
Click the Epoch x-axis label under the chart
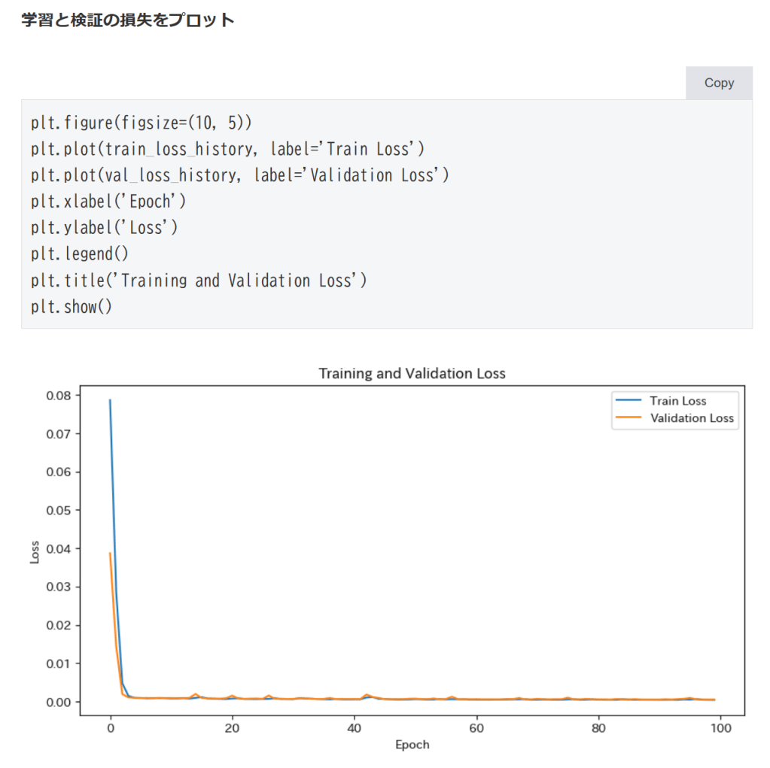(412, 745)
